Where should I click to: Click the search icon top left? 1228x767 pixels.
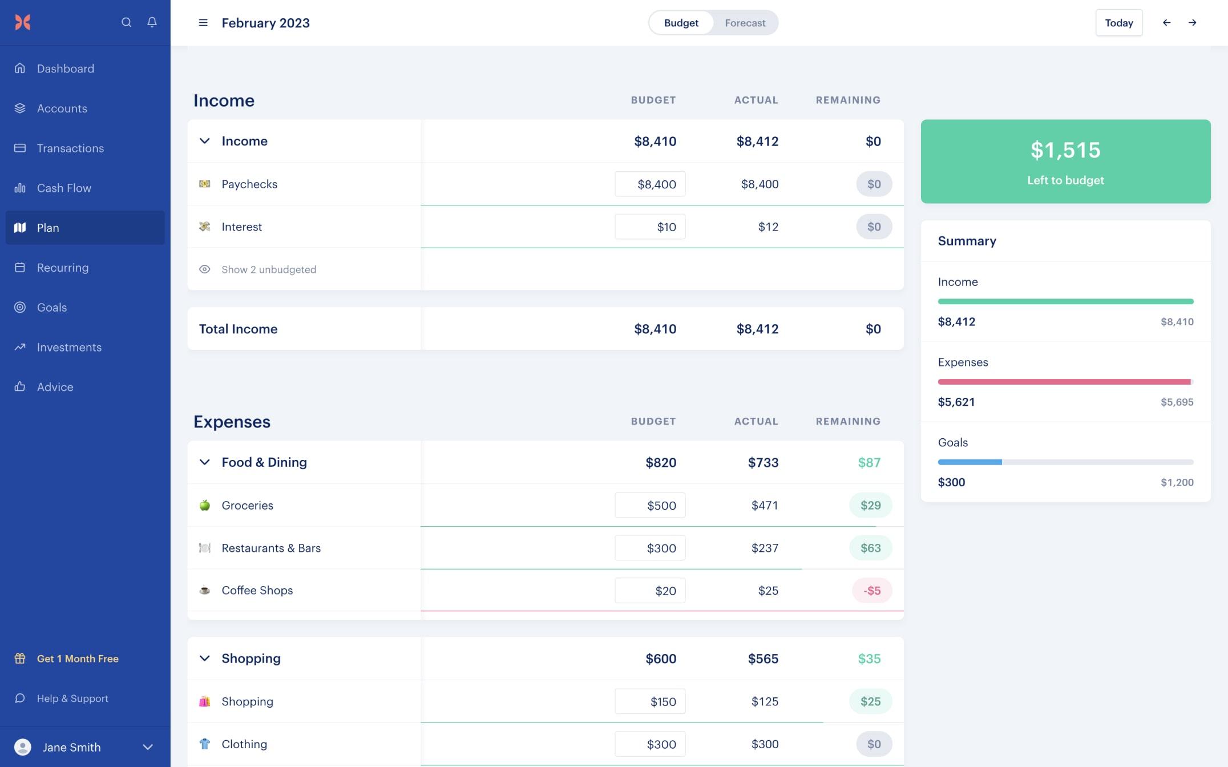point(126,22)
